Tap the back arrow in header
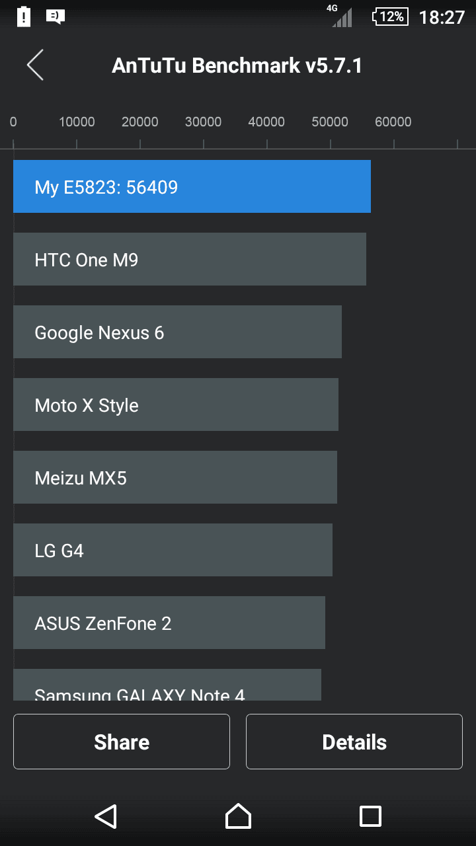476x846 pixels. coord(35,65)
